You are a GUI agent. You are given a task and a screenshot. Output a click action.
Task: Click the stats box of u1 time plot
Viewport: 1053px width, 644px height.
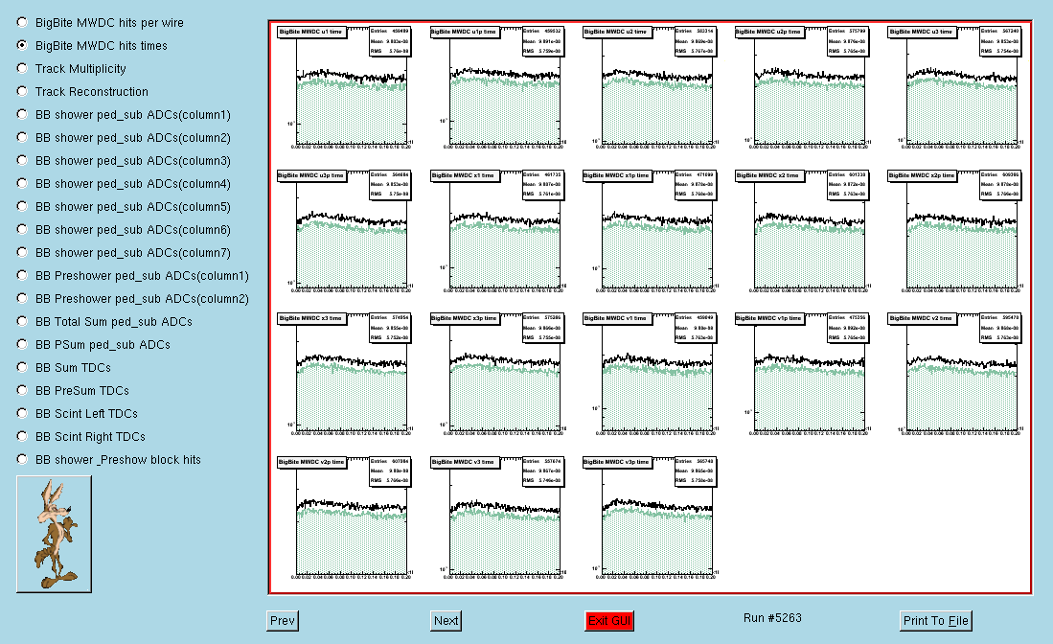(390, 41)
